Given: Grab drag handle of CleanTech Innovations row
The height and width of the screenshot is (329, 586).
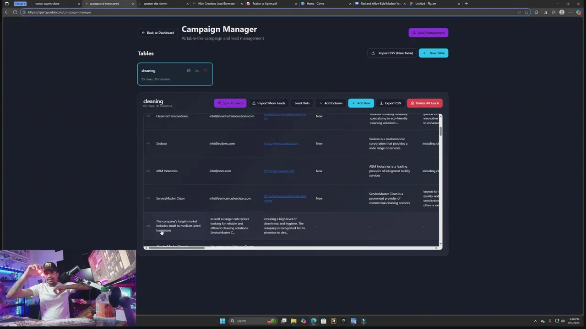Looking at the screenshot, I should [x=148, y=116].
